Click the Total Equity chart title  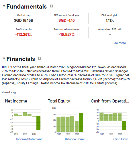(59, 101)
